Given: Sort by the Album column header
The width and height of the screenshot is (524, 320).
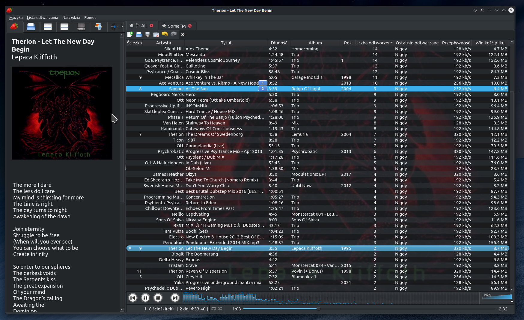Looking at the screenshot, I should [x=315, y=43].
